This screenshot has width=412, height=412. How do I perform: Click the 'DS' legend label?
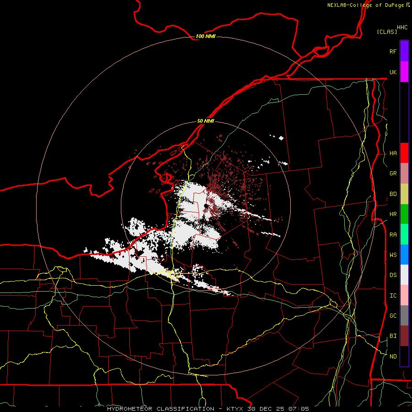click(393, 275)
